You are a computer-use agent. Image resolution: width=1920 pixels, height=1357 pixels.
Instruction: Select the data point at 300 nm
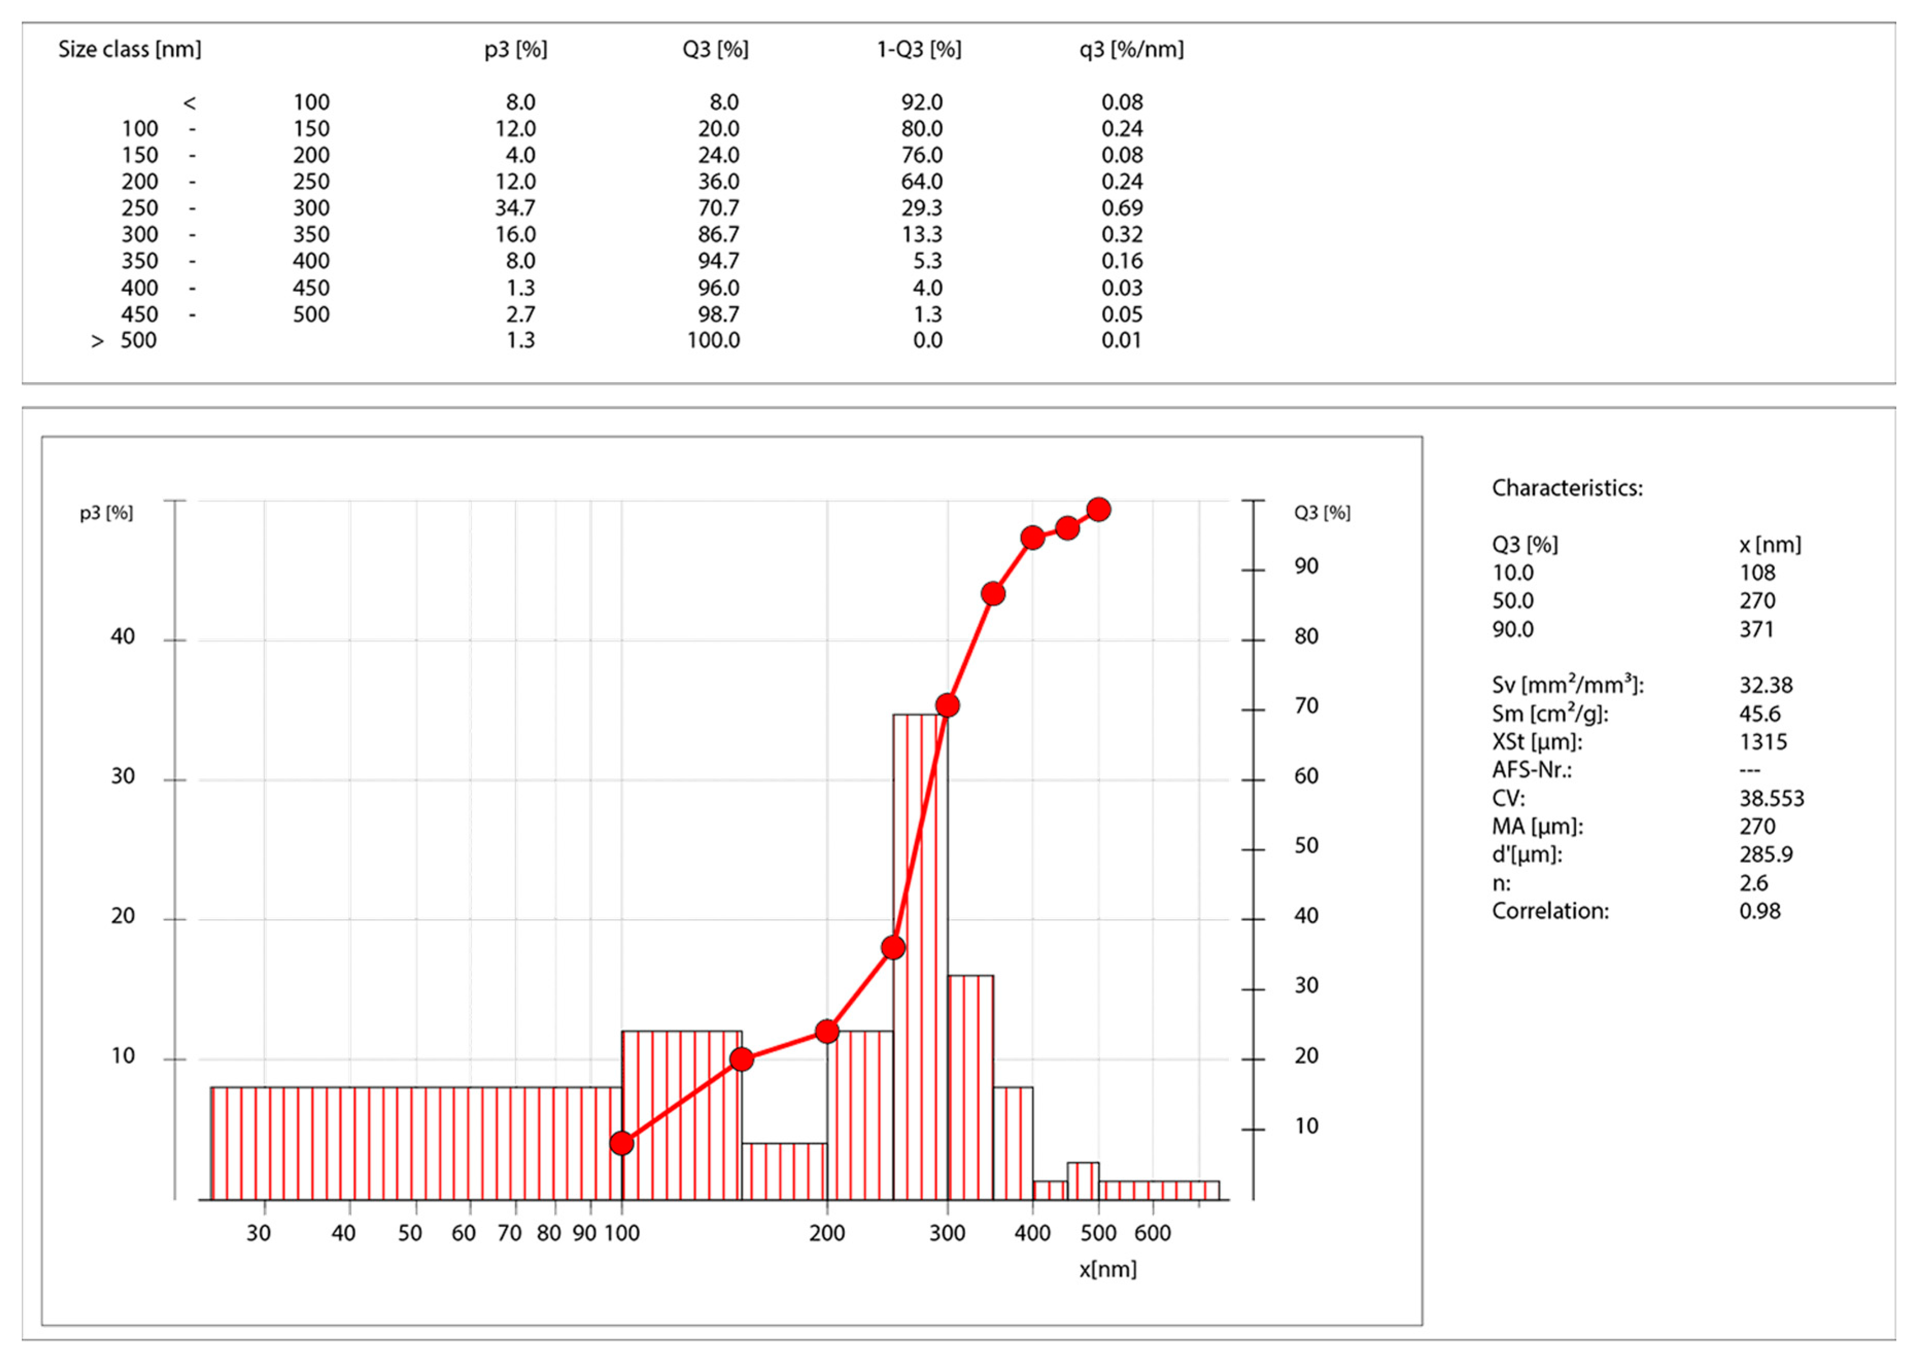pos(947,705)
